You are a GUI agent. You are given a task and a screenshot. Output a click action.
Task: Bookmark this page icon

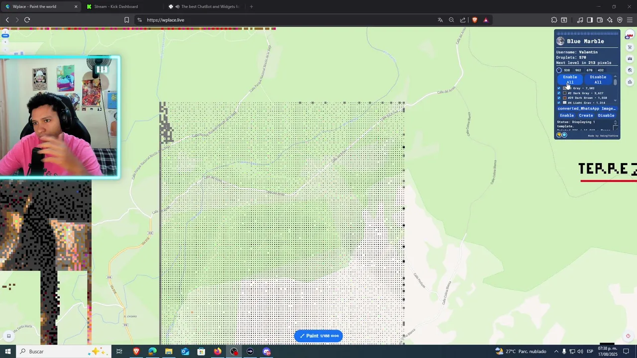pyautogui.click(x=126, y=20)
